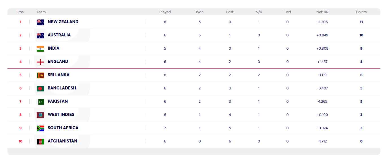Click the South Africa flag icon

click(40, 128)
